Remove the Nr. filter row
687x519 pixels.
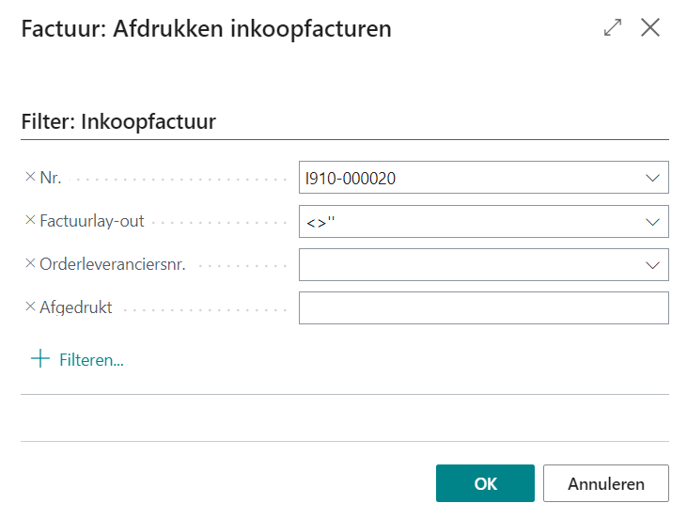(30, 176)
